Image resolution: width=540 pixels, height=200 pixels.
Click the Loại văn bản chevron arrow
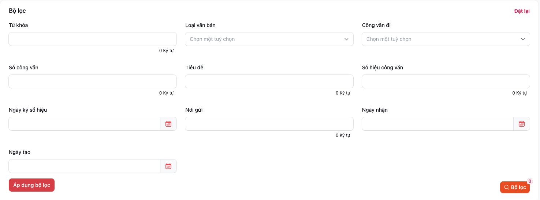(x=346, y=39)
